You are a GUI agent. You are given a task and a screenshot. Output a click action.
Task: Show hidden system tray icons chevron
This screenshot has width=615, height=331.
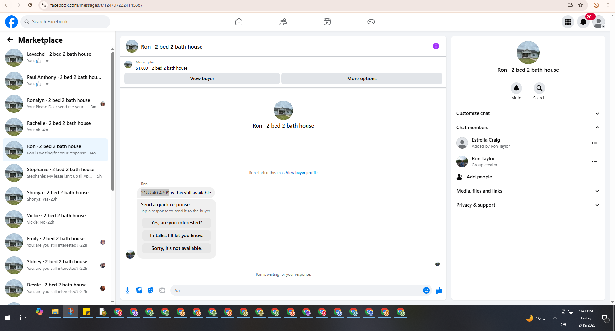click(x=555, y=318)
